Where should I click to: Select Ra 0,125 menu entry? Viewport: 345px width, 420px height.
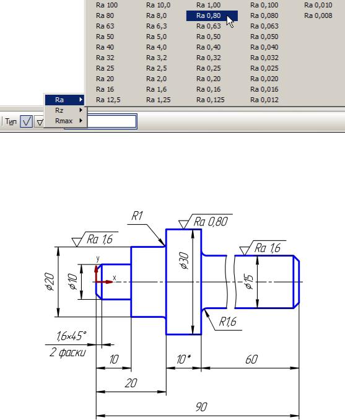210,100
